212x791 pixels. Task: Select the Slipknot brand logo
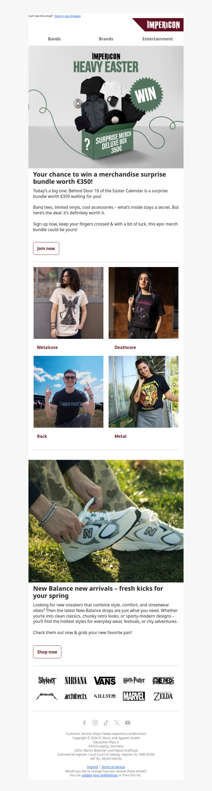point(47,680)
